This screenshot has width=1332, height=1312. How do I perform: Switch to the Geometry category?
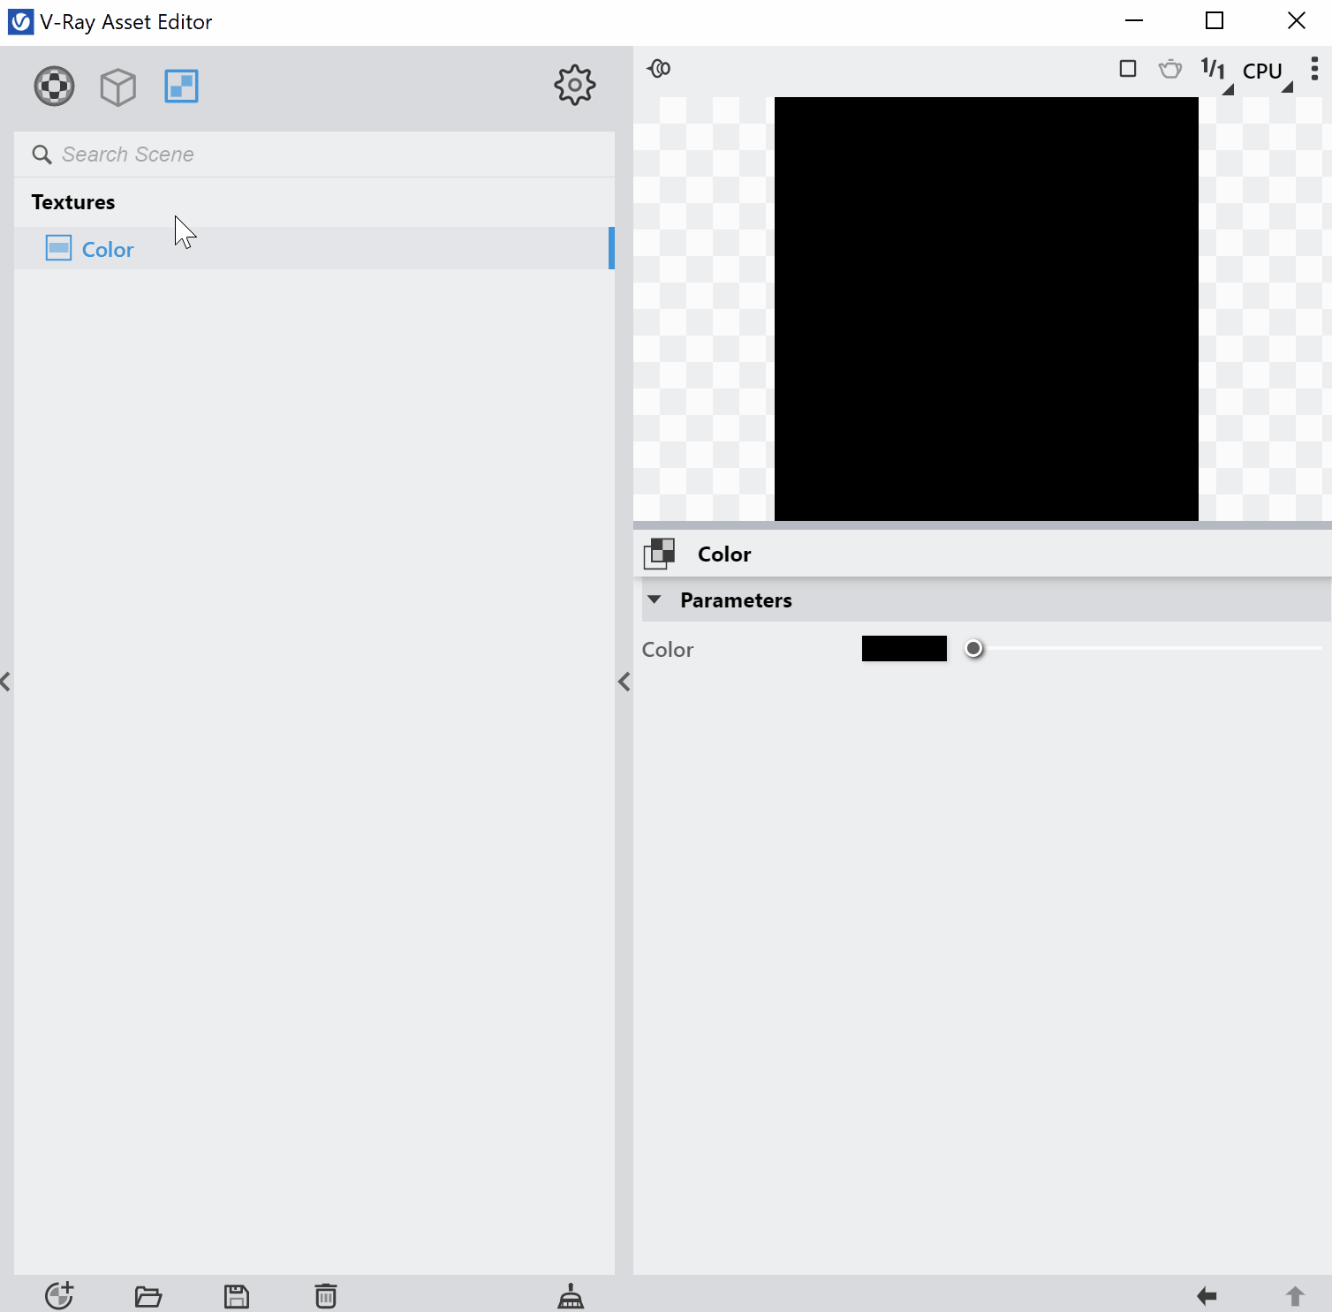point(118,87)
